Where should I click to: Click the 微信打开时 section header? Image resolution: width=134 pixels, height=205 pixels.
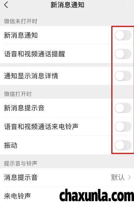(x=18, y=94)
